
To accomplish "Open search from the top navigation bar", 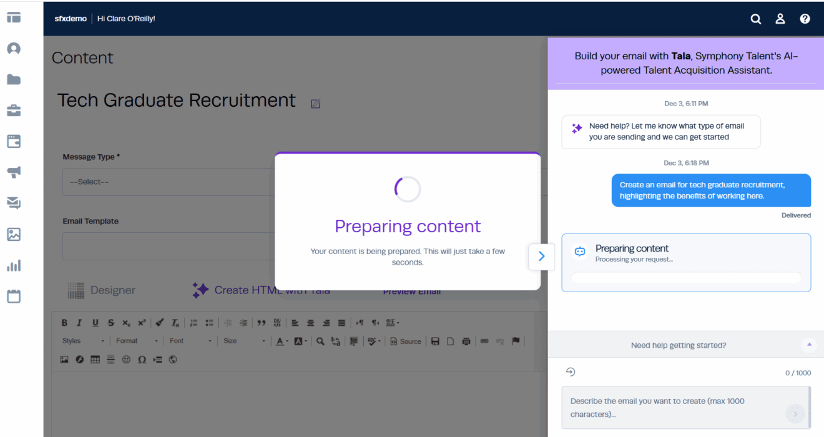I will click(x=756, y=19).
